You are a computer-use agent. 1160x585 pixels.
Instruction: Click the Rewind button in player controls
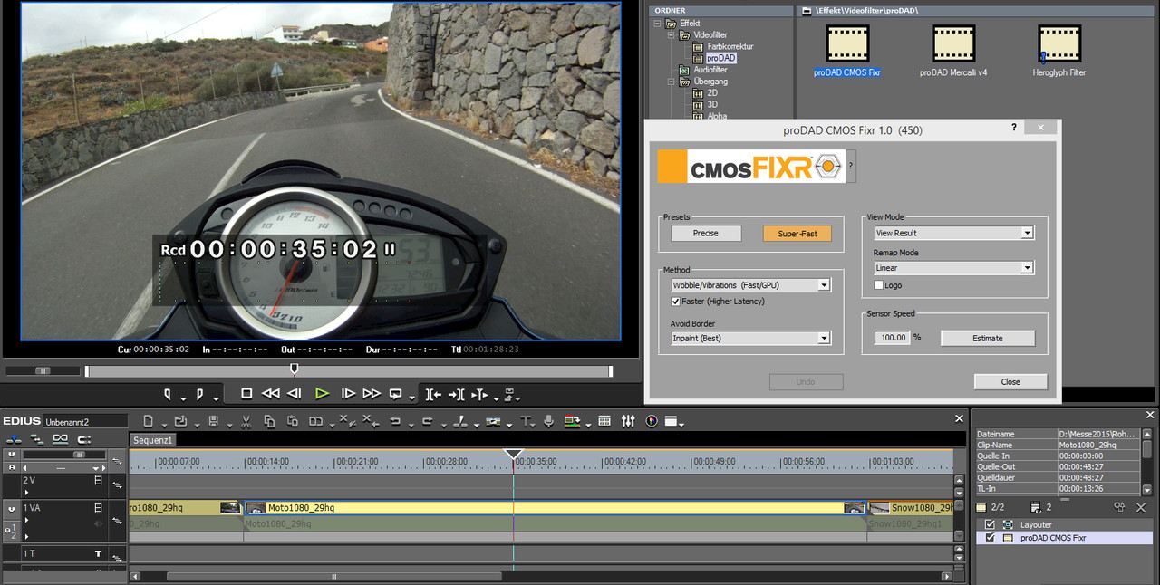270,394
